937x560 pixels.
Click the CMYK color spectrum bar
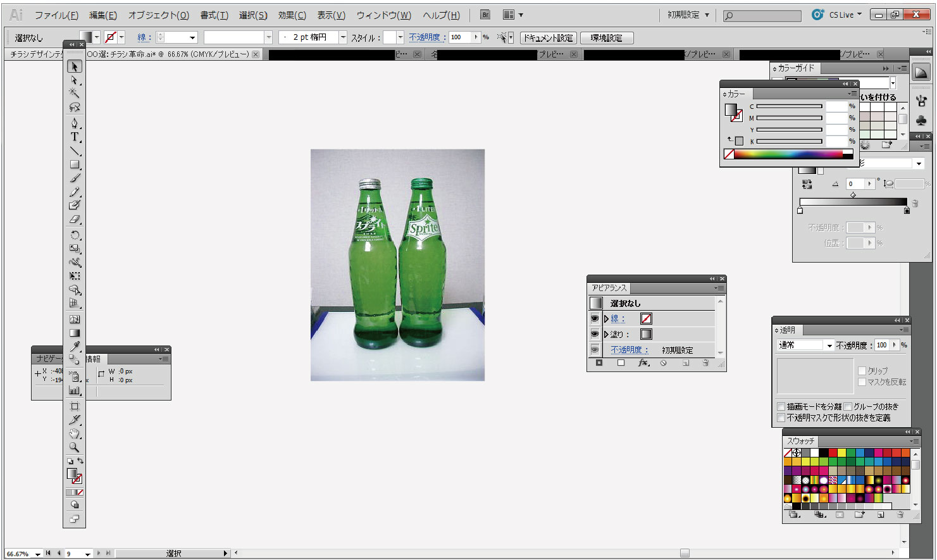click(x=788, y=154)
